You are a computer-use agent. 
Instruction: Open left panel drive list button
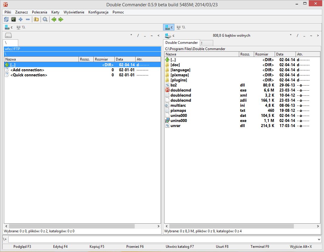point(8,35)
